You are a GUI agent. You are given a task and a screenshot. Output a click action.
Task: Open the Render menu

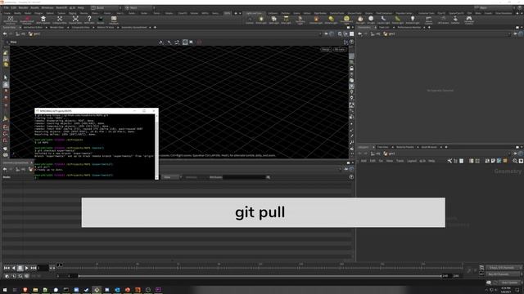24,7
